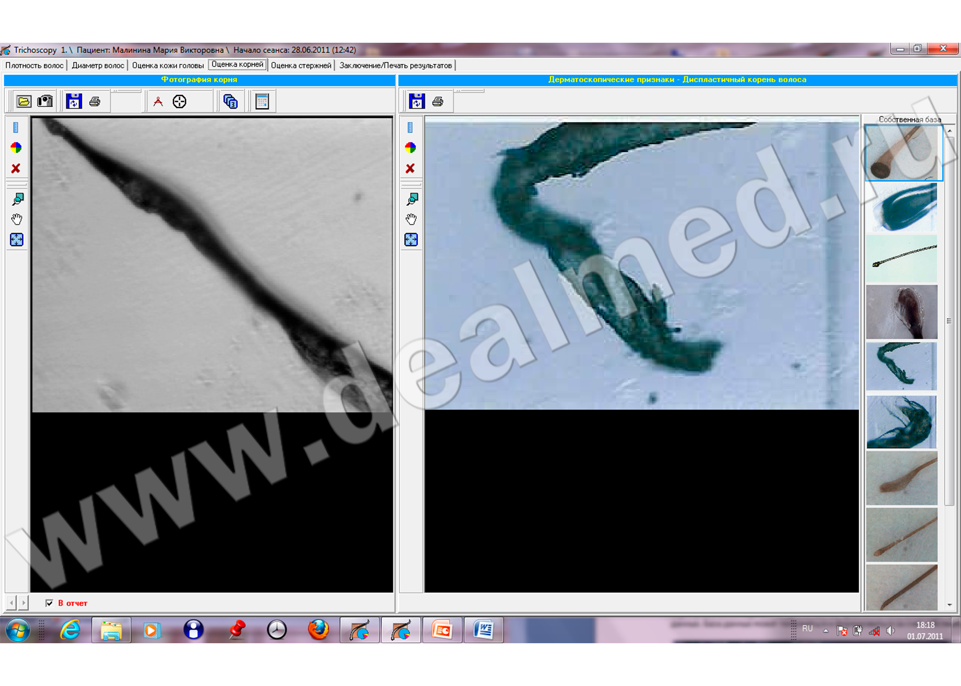Screen dimensions: 961x686
Task: Click blue ruler icon in right reference panel
Action: 410,127
